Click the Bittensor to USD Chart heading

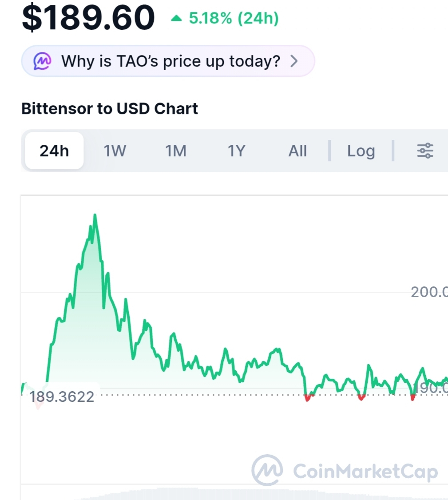coord(110,108)
